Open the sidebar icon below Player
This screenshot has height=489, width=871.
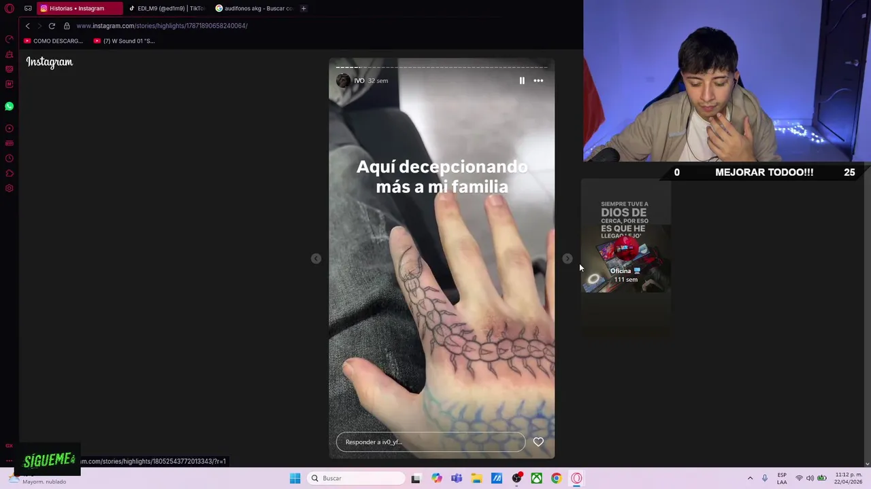[x=10, y=143]
